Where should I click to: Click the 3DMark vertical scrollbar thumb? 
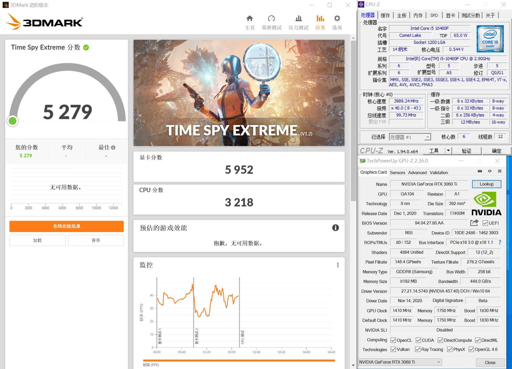[x=353, y=120]
